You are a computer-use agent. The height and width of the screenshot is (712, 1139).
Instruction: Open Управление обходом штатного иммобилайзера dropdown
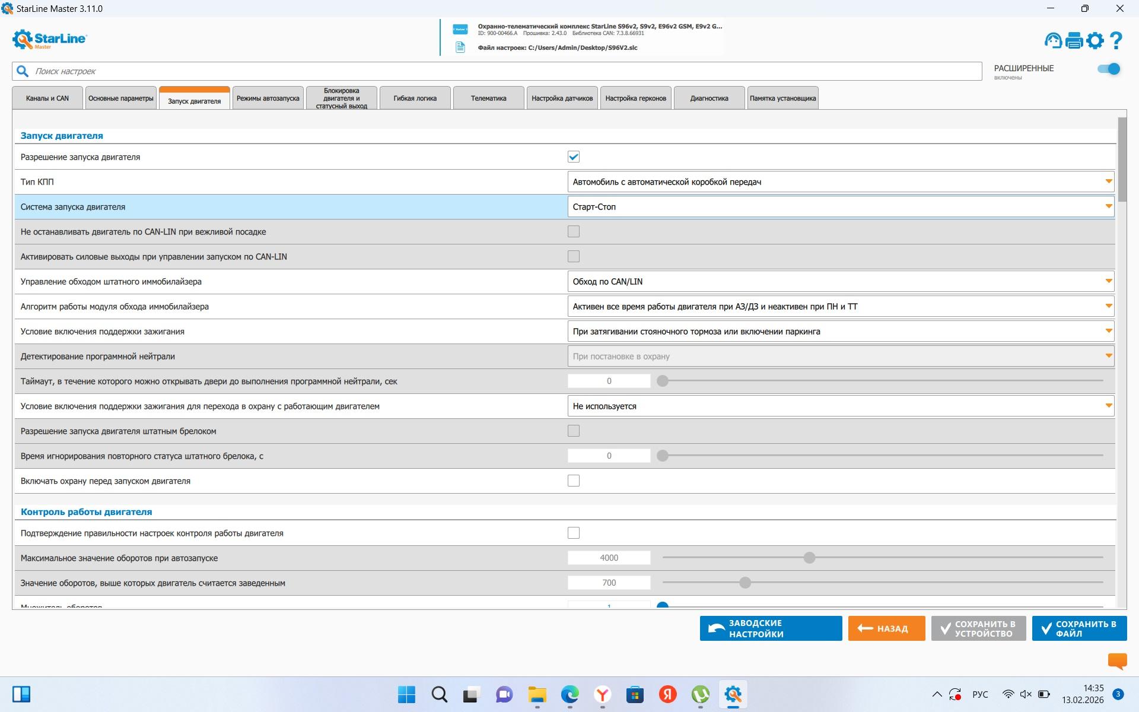click(x=840, y=281)
